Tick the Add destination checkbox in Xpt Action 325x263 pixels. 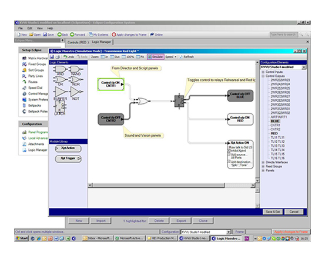tap(229, 162)
